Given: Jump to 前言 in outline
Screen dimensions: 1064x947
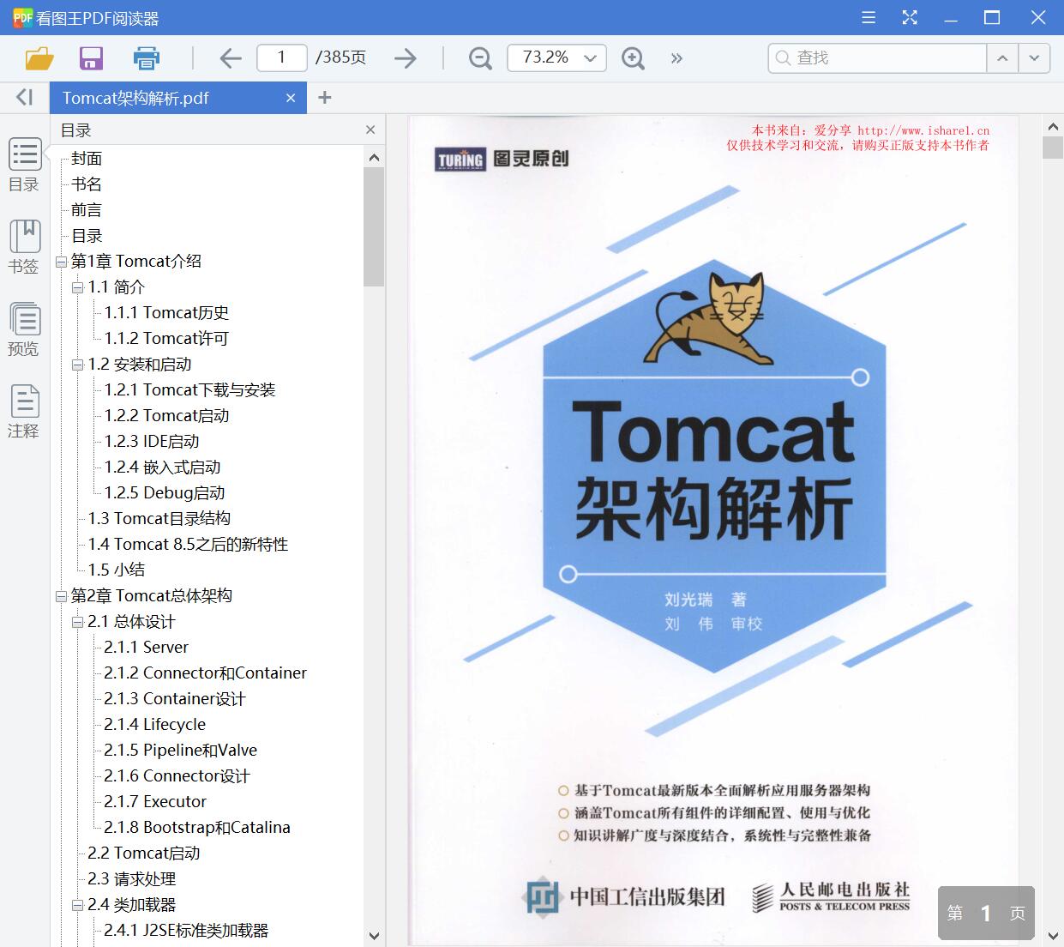Looking at the screenshot, I should tap(87, 210).
